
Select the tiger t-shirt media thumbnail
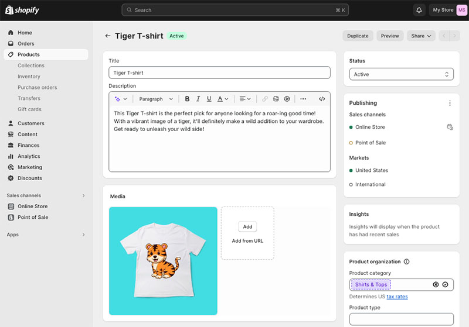[163, 261]
